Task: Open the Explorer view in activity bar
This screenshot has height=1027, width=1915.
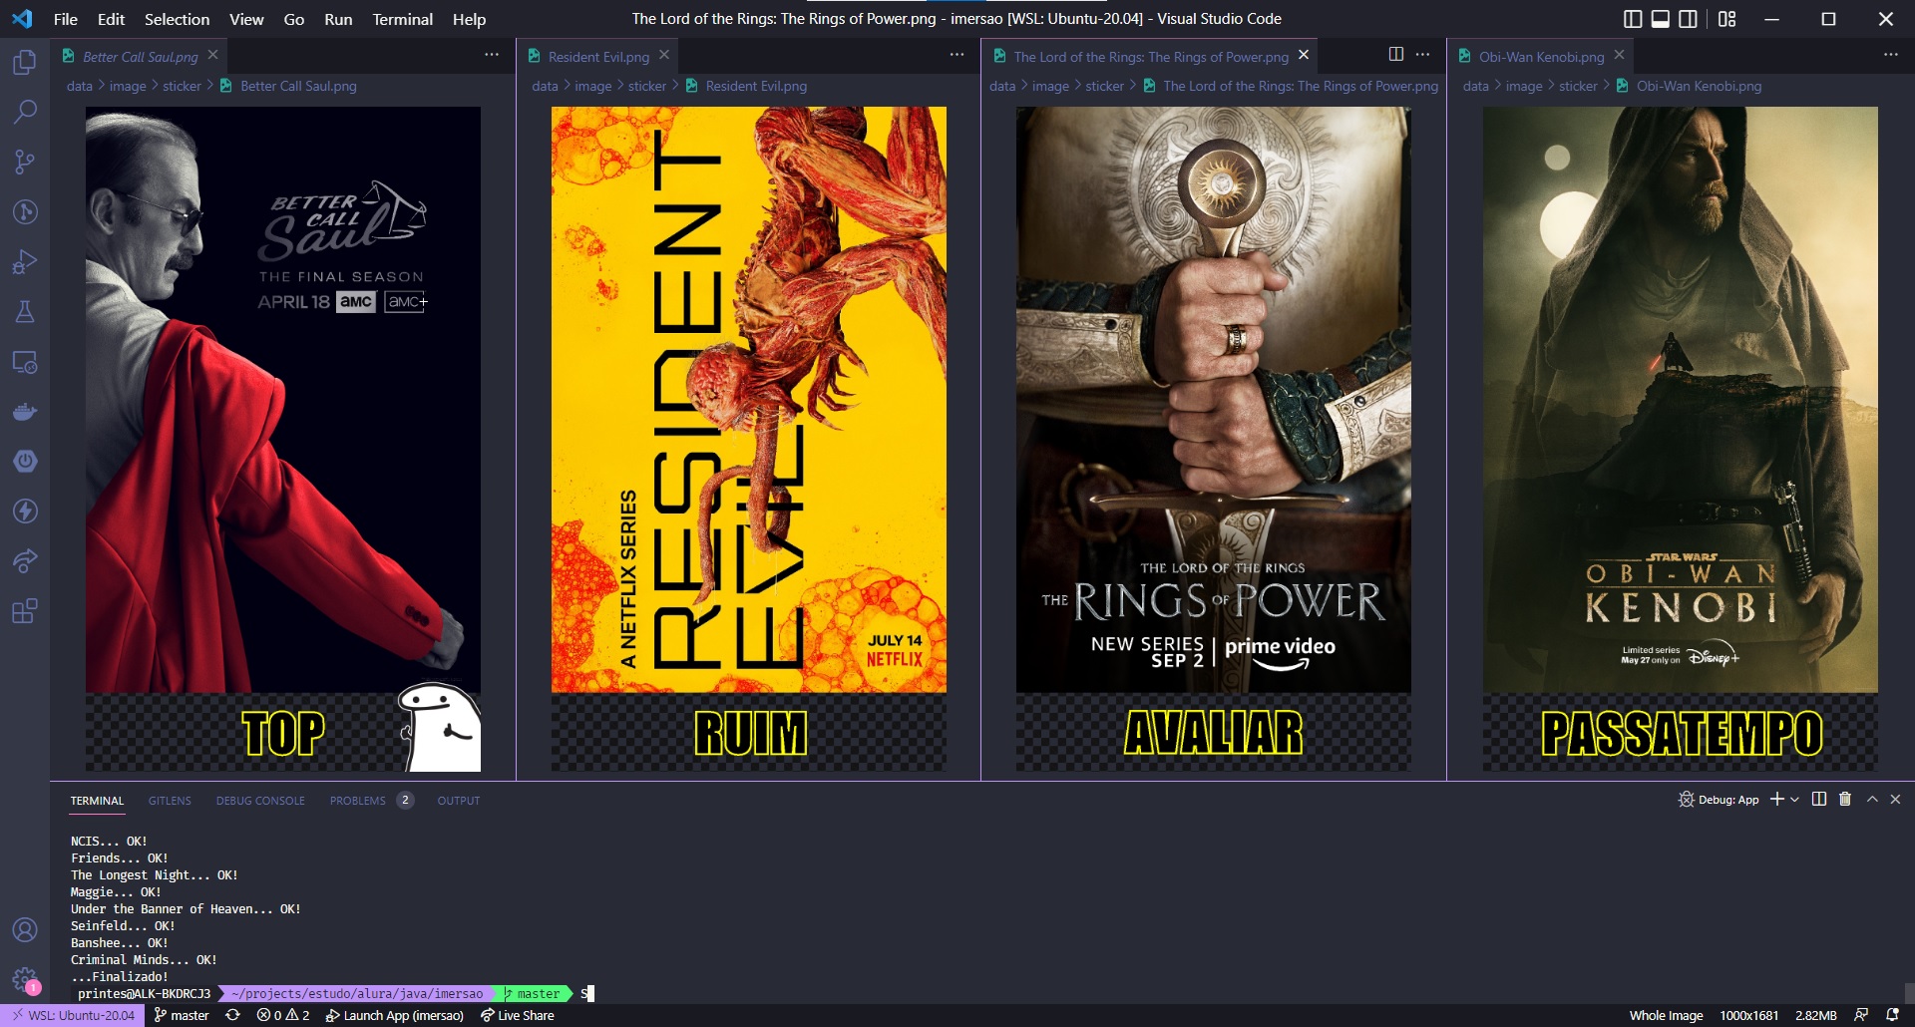Action: [x=25, y=62]
